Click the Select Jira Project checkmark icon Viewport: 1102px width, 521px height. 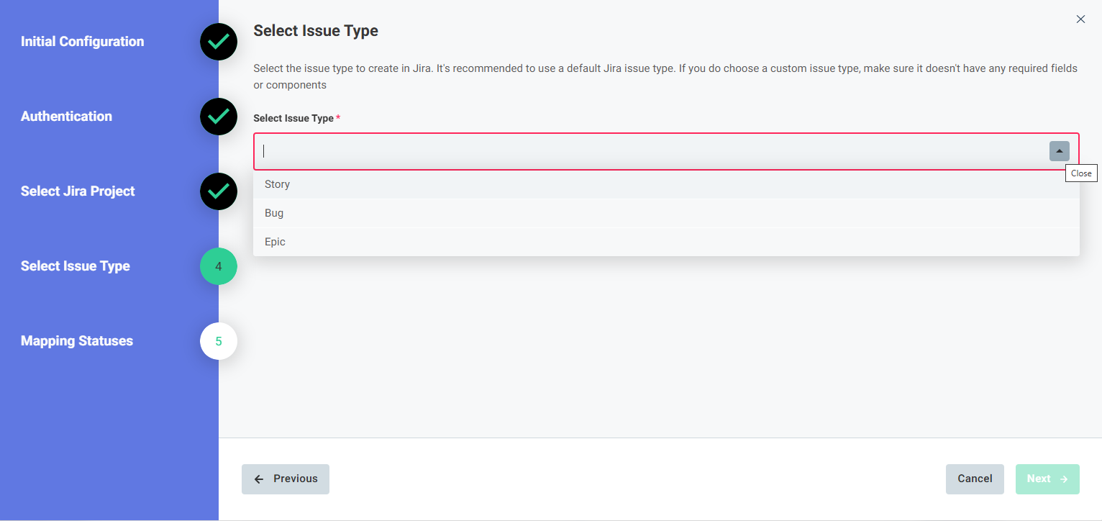pyautogui.click(x=219, y=191)
